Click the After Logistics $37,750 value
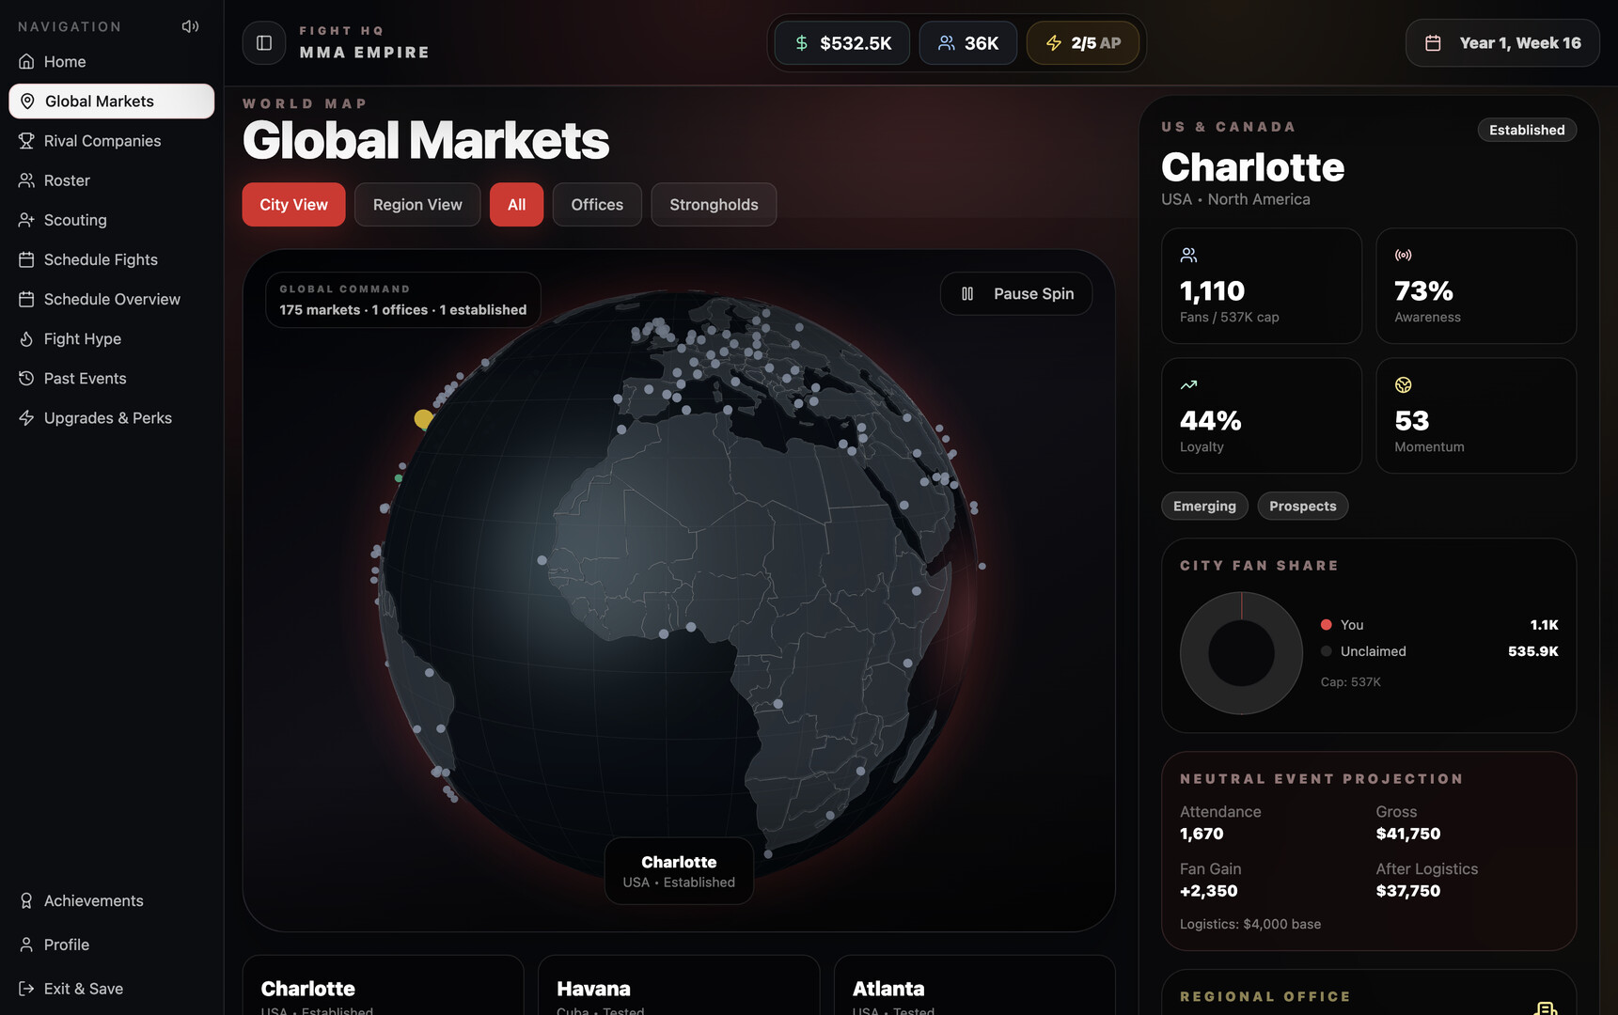The height and width of the screenshot is (1015, 1618). [1407, 891]
